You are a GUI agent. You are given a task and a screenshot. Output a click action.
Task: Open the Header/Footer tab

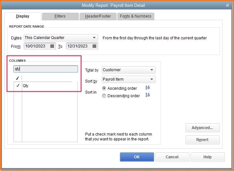click(x=98, y=16)
